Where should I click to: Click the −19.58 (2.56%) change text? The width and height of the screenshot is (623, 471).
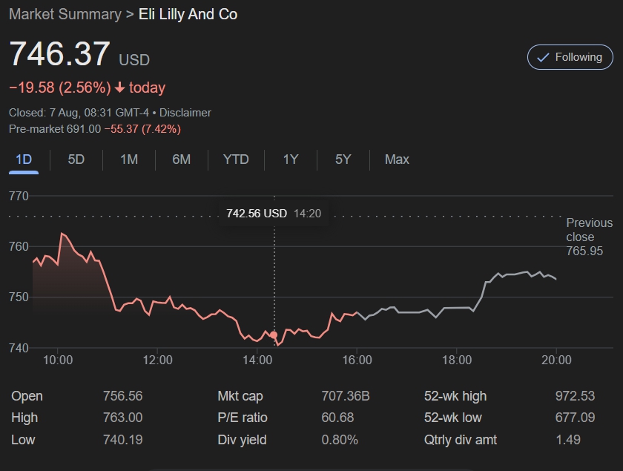point(60,88)
